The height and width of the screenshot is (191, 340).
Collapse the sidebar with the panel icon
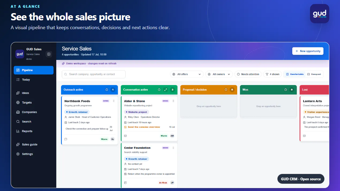coord(49,54)
